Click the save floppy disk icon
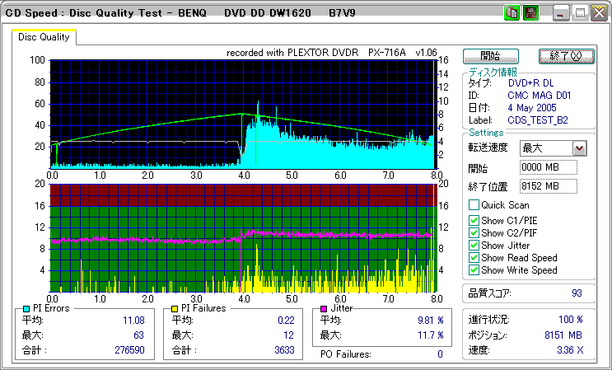Viewport: 612px width, 370px height. [x=530, y=13]
